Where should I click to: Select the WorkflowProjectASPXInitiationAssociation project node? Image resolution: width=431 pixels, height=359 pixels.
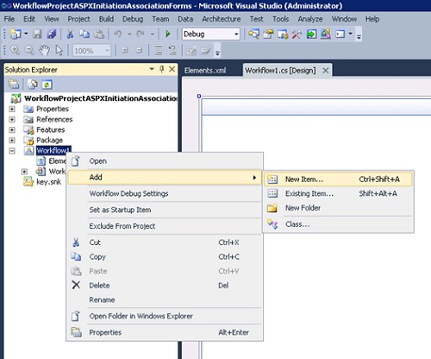pyautogui.click(x=101, y=98)
